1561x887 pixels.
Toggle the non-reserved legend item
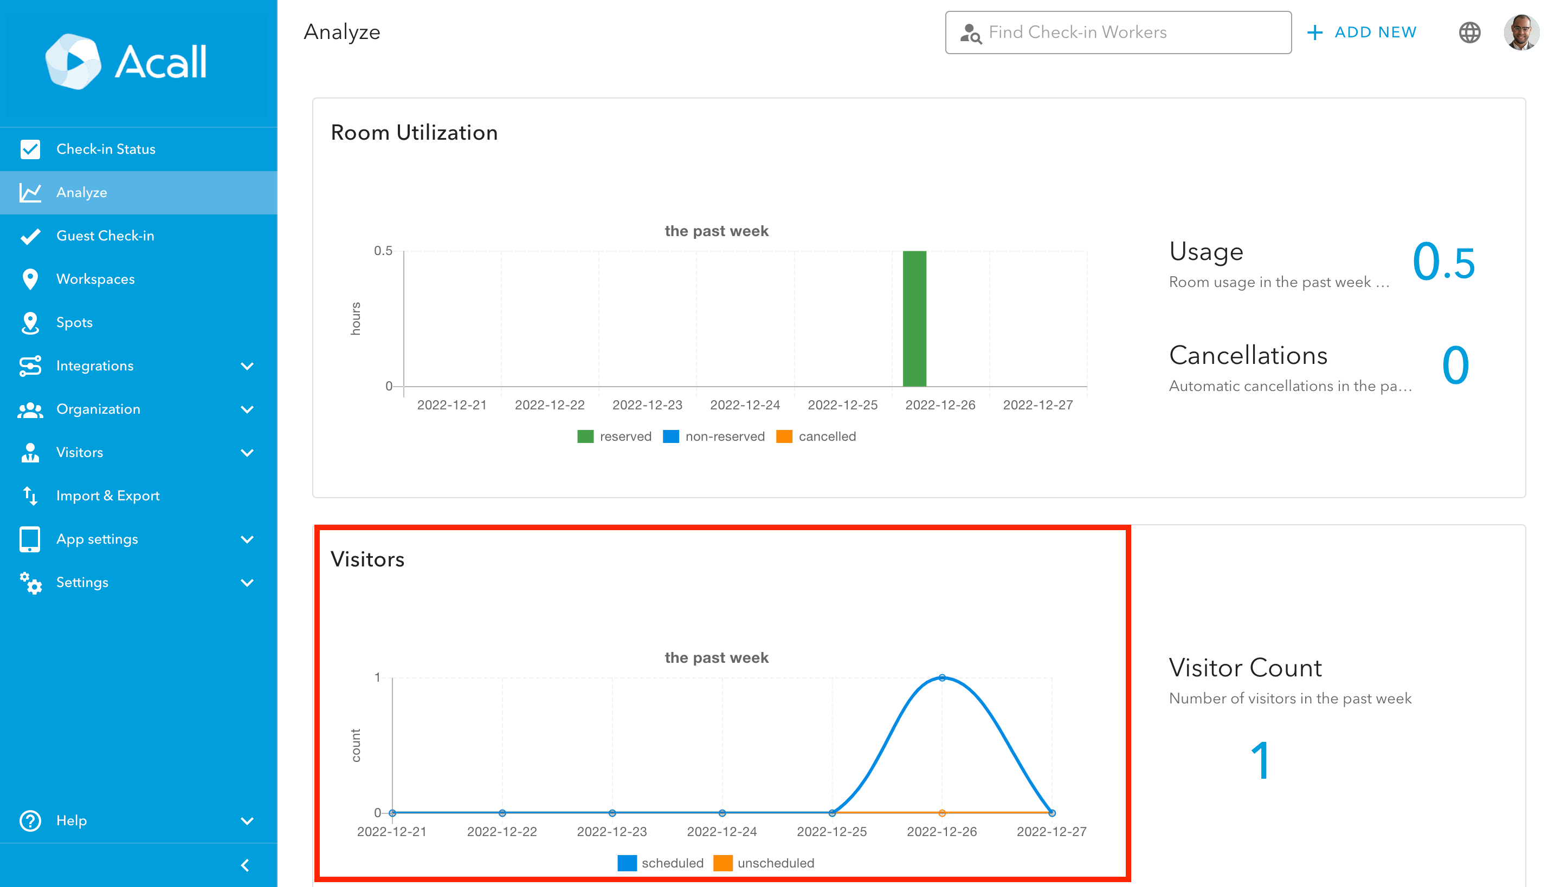click(x=714, y=436)
